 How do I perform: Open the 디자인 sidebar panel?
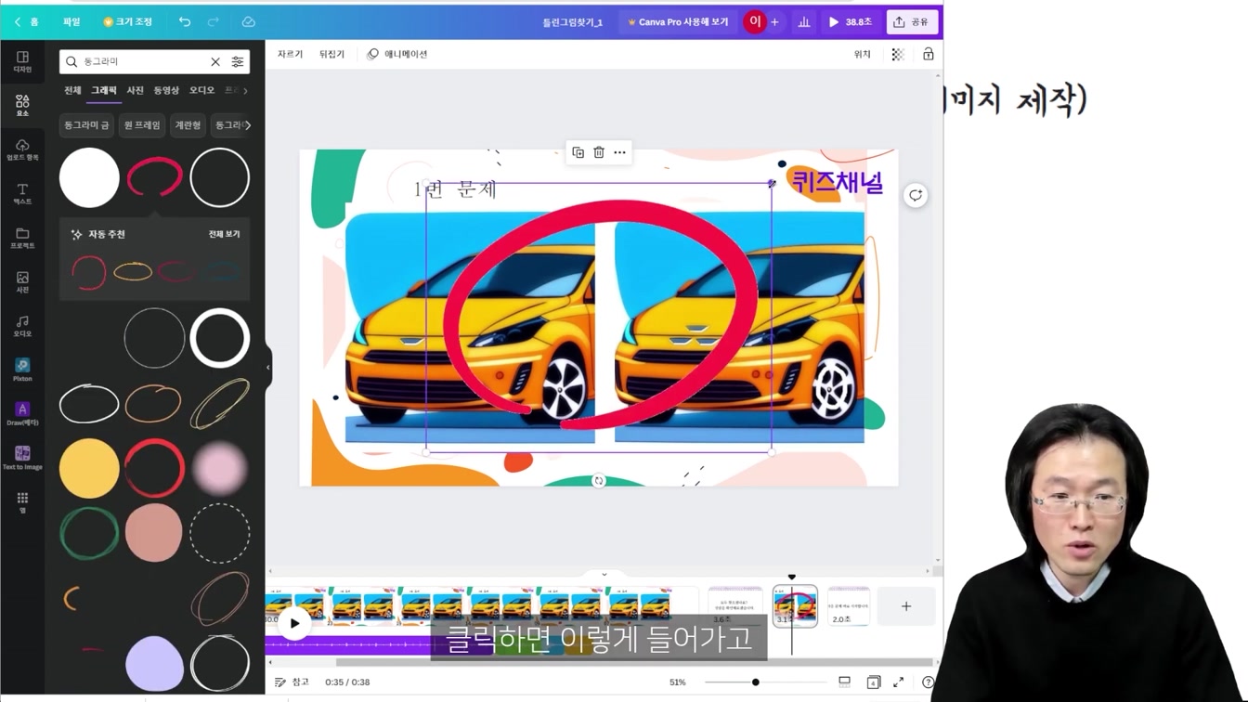(x=22, y=61)
